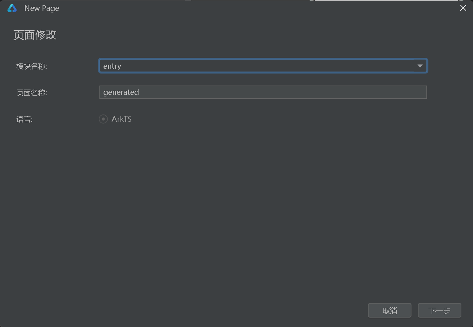Select the ArkTS language radio button

[103, 119]
